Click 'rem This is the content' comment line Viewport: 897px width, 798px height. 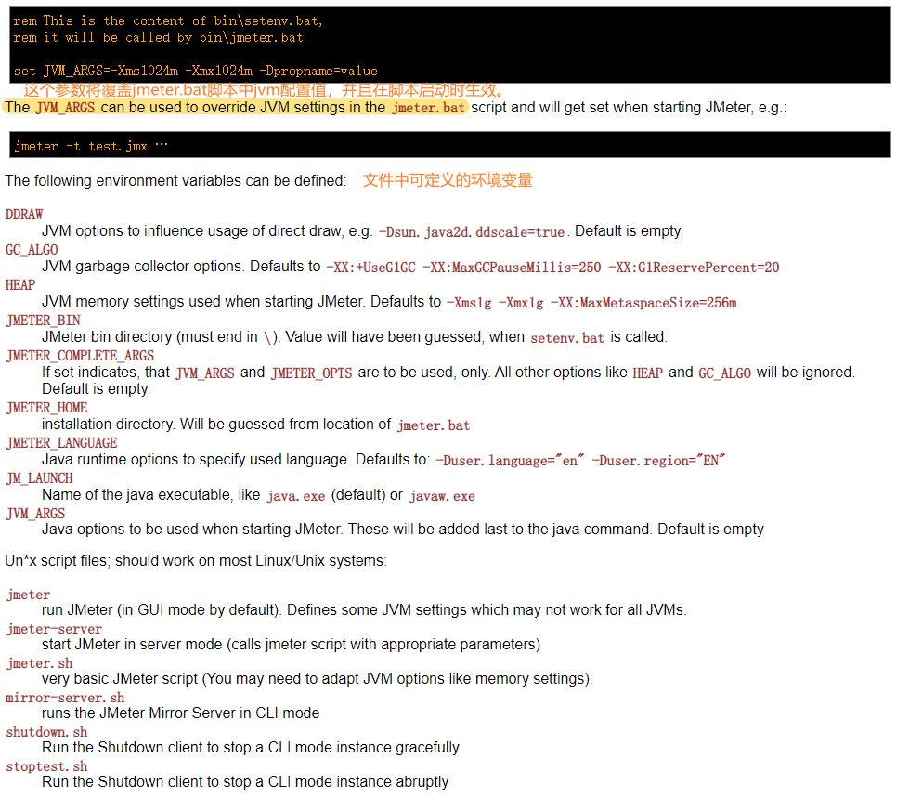pos(168,21)
